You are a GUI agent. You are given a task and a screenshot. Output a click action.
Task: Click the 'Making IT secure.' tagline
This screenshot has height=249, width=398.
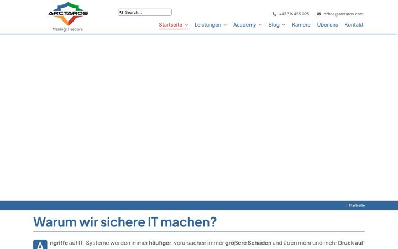[68, 29]
